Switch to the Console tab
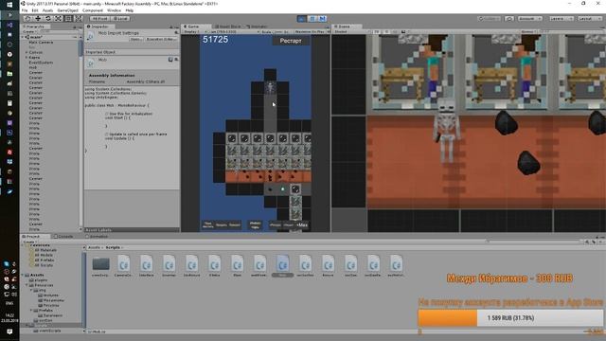Viewport: 606px width, 341px height. [64, 236]
